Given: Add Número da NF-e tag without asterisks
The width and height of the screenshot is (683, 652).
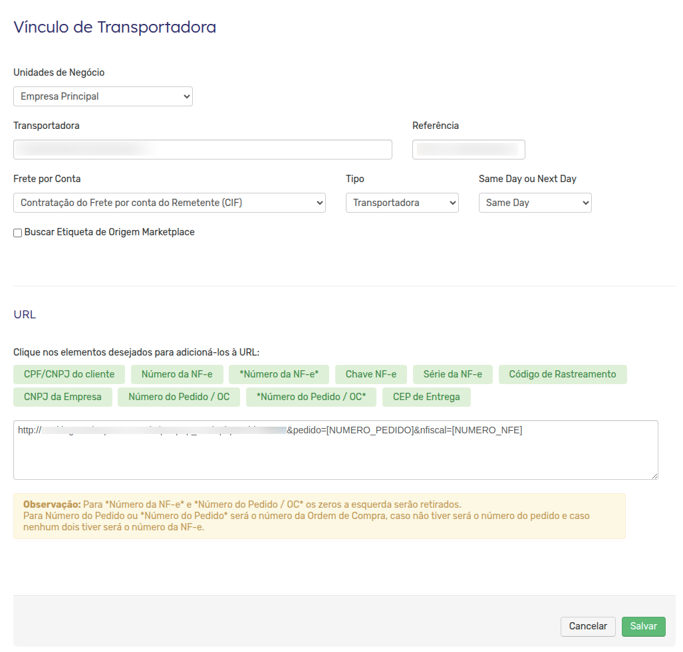Looking at the screenshot, I should [177, 374].
